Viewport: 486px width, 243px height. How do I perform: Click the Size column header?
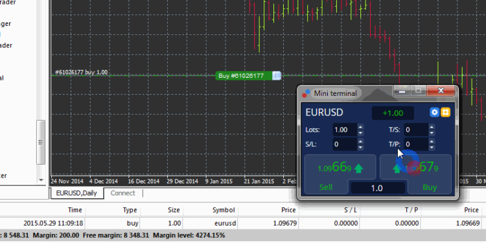(x=174, y=210)
